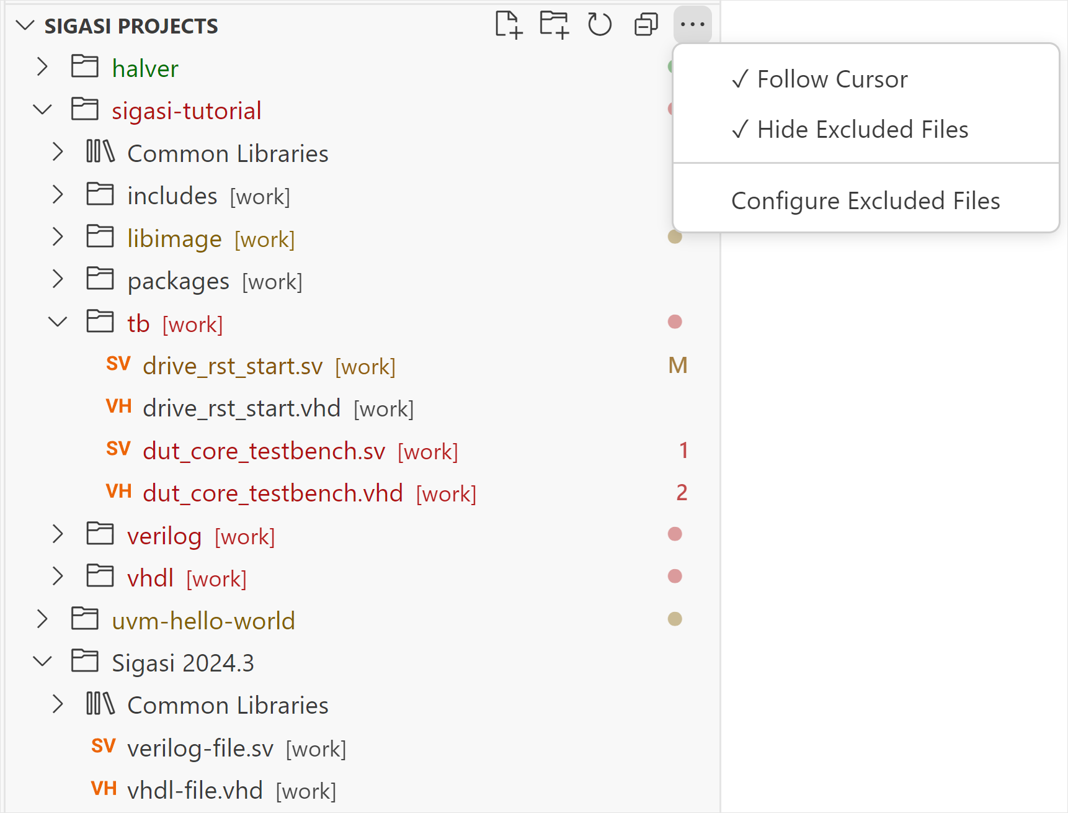This screenshot has height=813, width=1068.
Task: Collapse the SIGASI PROJECTS section
Action: [x=25, y=25]
